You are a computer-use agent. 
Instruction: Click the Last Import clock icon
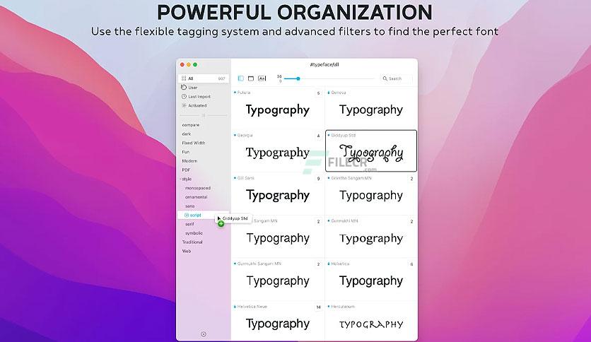point(184,96)
